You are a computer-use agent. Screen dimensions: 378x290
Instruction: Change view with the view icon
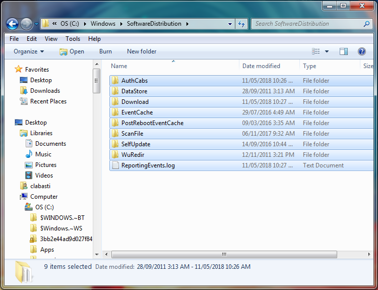click(316, 51)
